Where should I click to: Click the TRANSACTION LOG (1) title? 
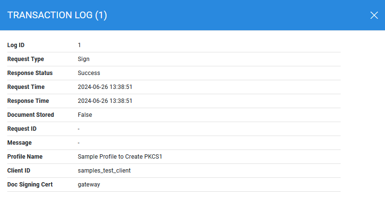pos(57,15)
